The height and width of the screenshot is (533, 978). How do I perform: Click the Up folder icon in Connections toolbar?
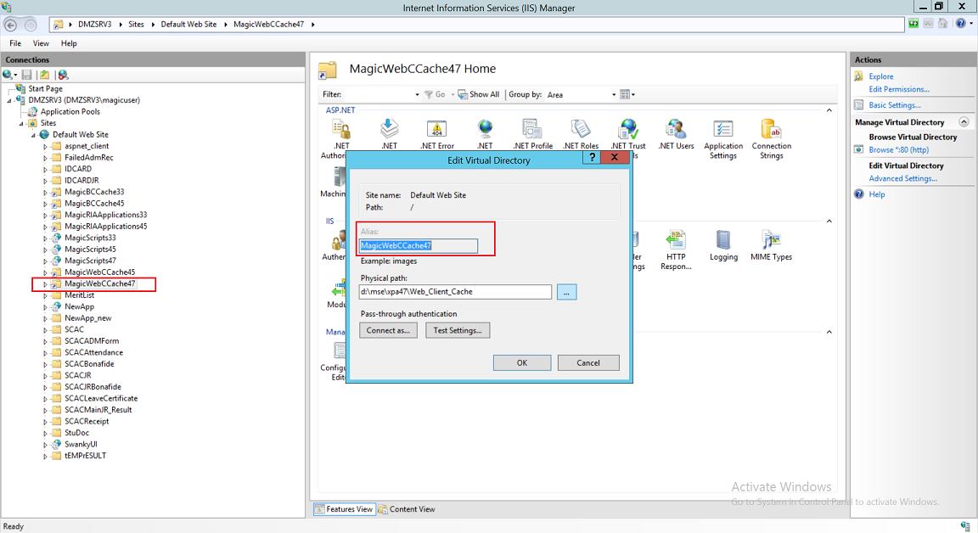point(45,75)
